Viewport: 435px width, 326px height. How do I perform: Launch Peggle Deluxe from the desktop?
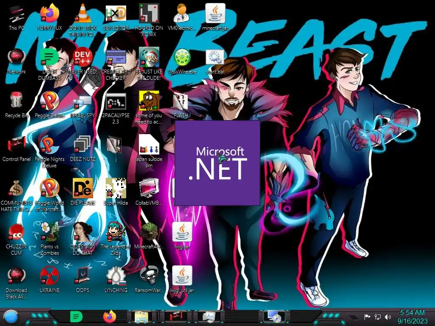pos(49,105)
